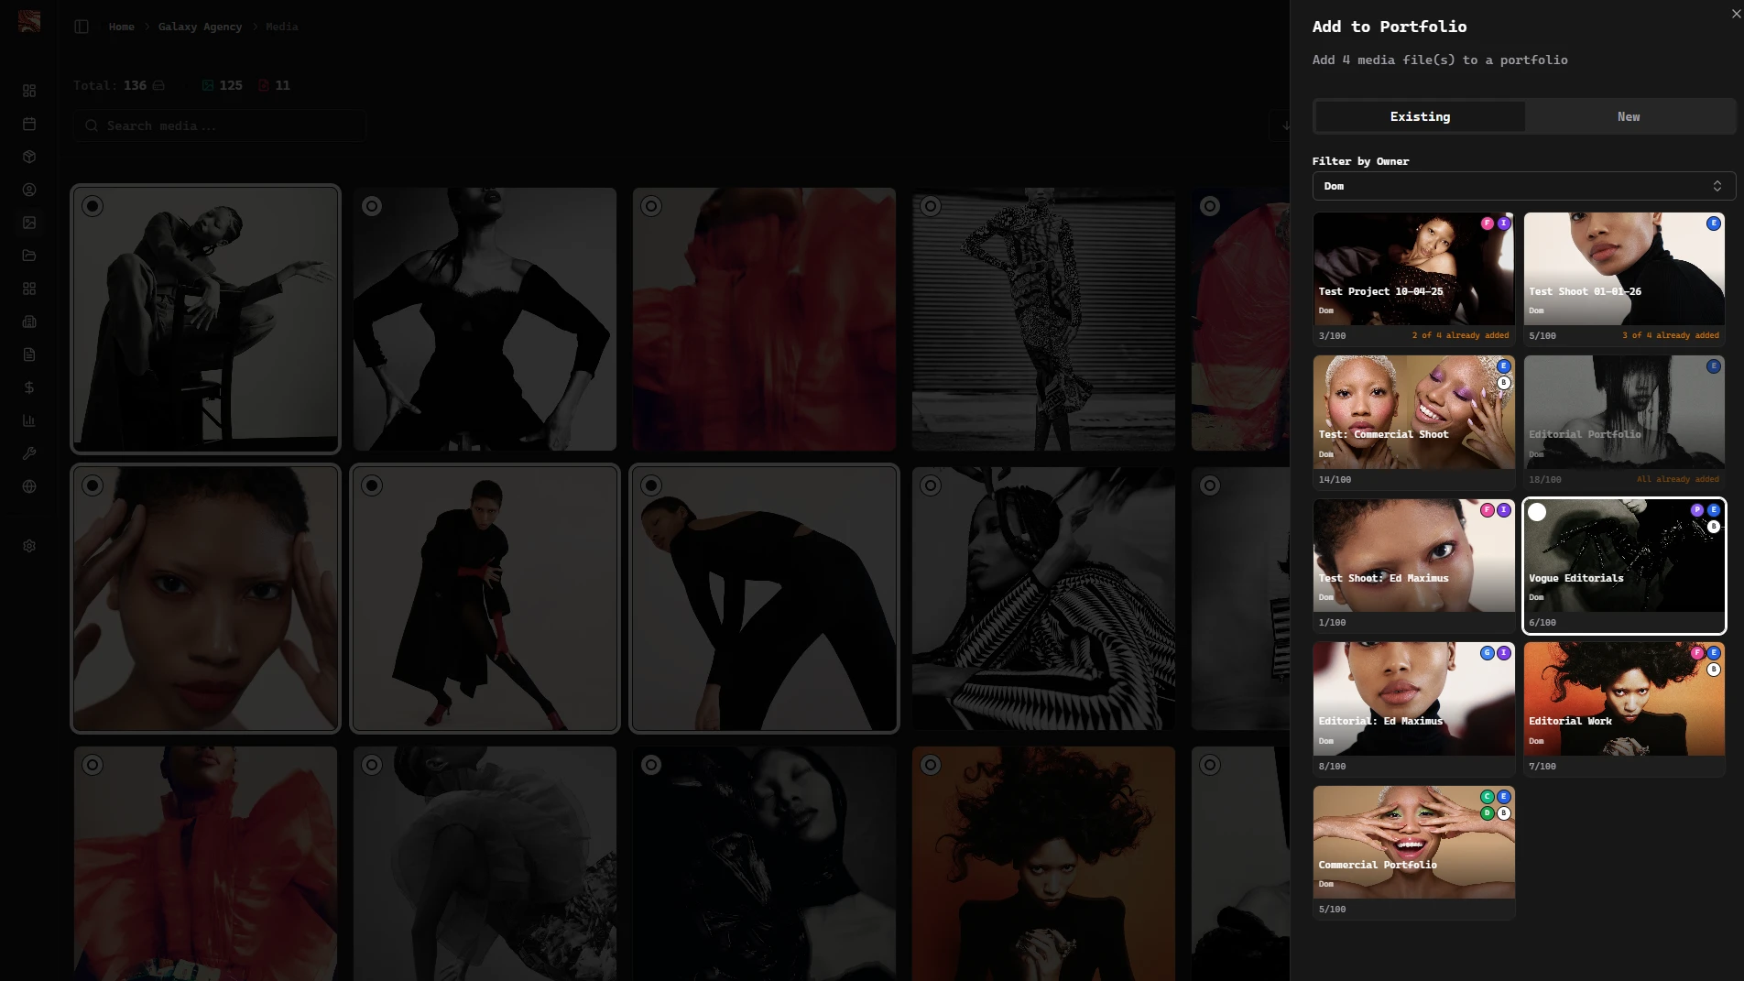
Task: Choose the Test Shoot: Ed Maximus portfolio card
Action: [1413, 565]
